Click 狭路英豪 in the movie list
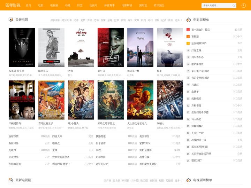Screen dimensions: 251x188 tap(101, 136)
